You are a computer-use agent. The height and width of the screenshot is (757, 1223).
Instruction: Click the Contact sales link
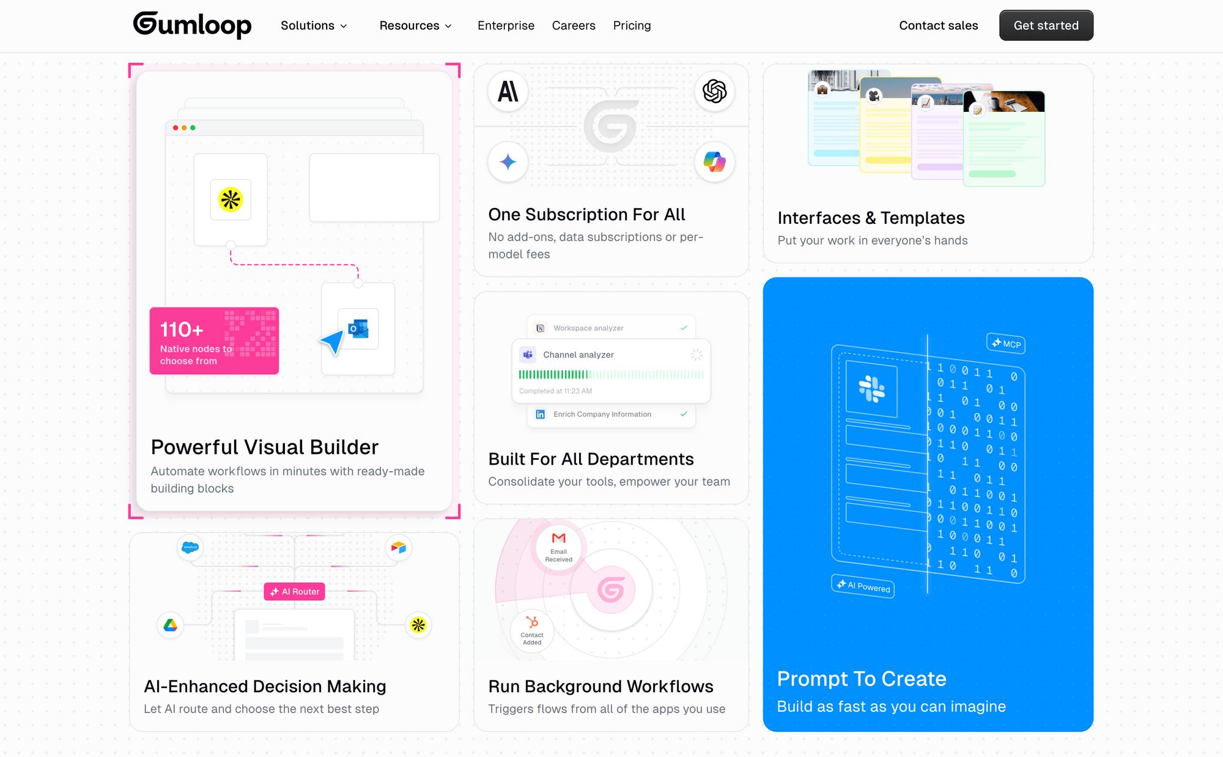click(938, 26)
